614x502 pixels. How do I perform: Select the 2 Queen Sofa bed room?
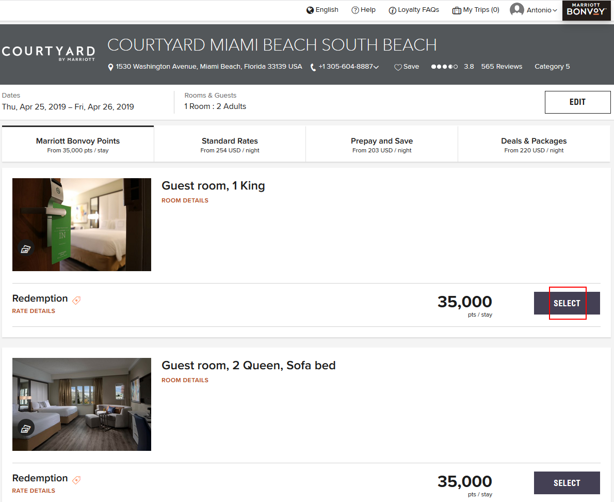(567, 483)
